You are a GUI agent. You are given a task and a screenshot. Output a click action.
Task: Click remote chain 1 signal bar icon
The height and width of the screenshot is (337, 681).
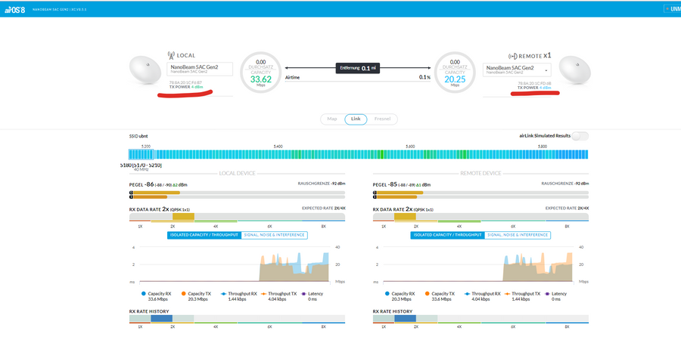coord(375,197)
